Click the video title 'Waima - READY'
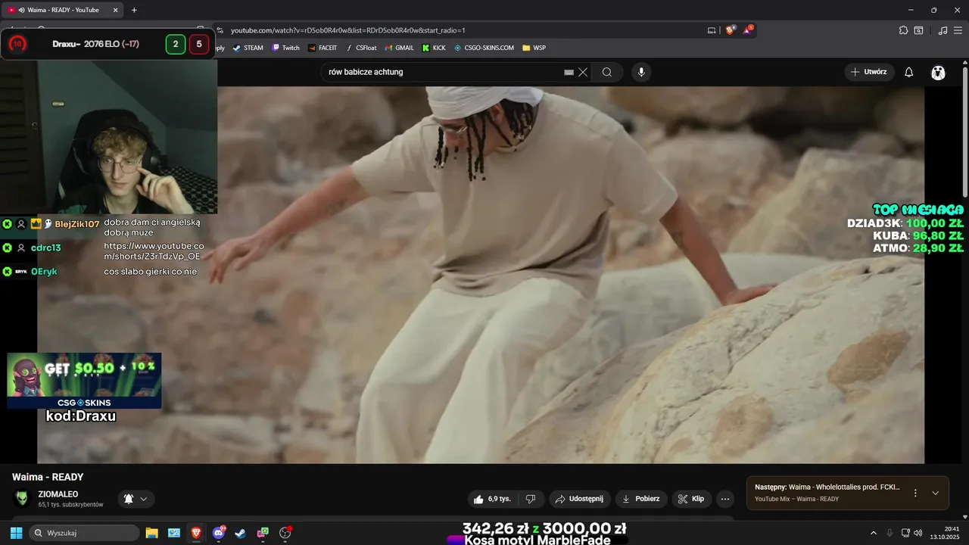Viewport: 969px width, 545px height. pyautogui.click(x=48, y=477)
